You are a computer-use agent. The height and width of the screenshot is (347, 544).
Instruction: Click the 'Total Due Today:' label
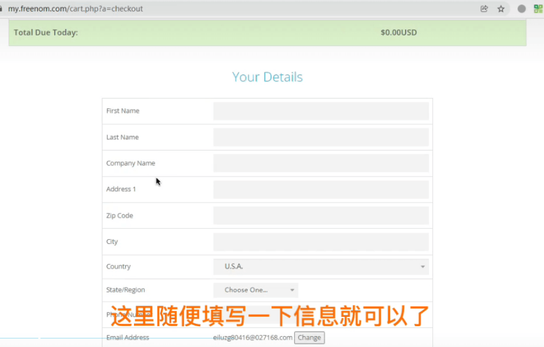46,33
